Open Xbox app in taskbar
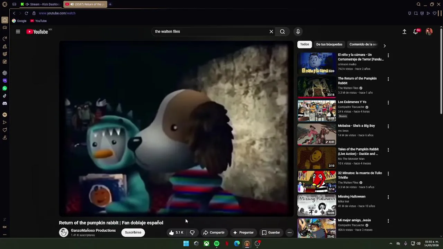The width and height of the screenshot is (443, 249). point(206,243)
